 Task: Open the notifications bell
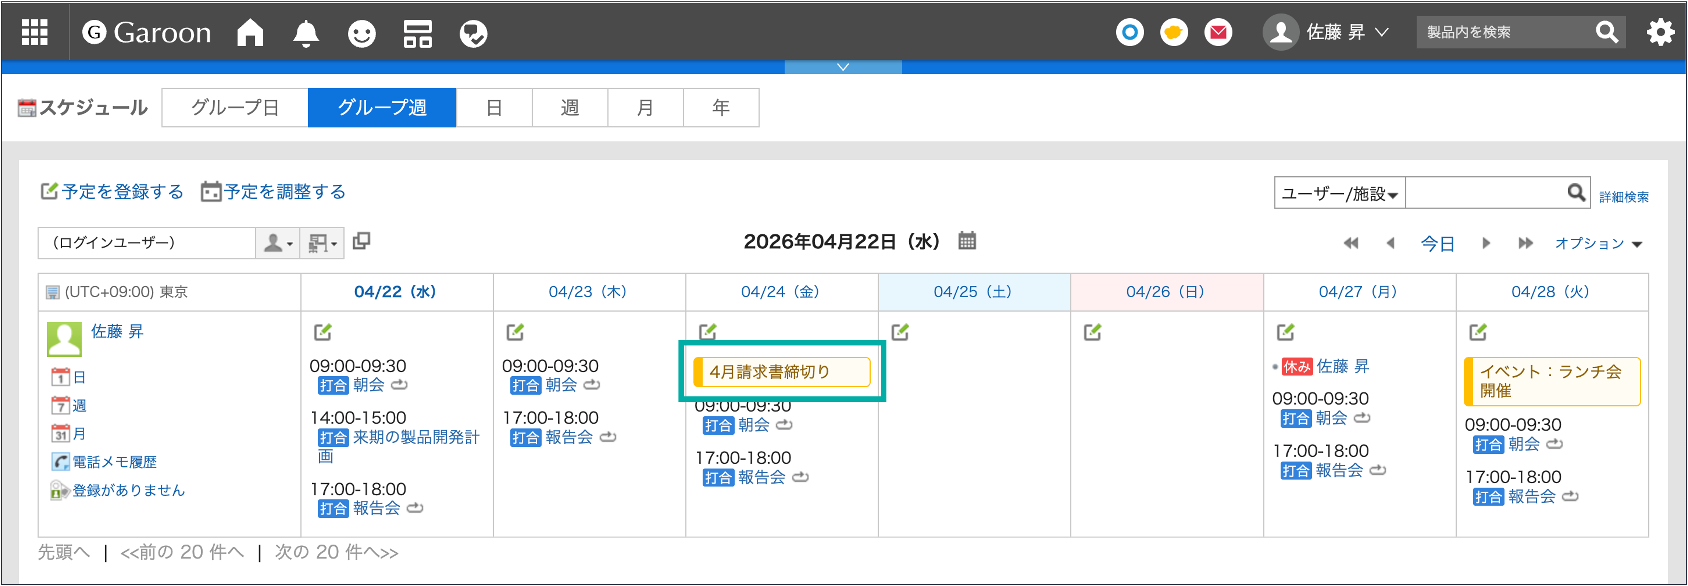[305, 33]
